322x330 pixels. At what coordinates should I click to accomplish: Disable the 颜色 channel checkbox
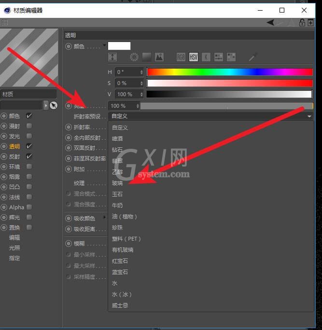pyautogui.click(x=29, y=115)
